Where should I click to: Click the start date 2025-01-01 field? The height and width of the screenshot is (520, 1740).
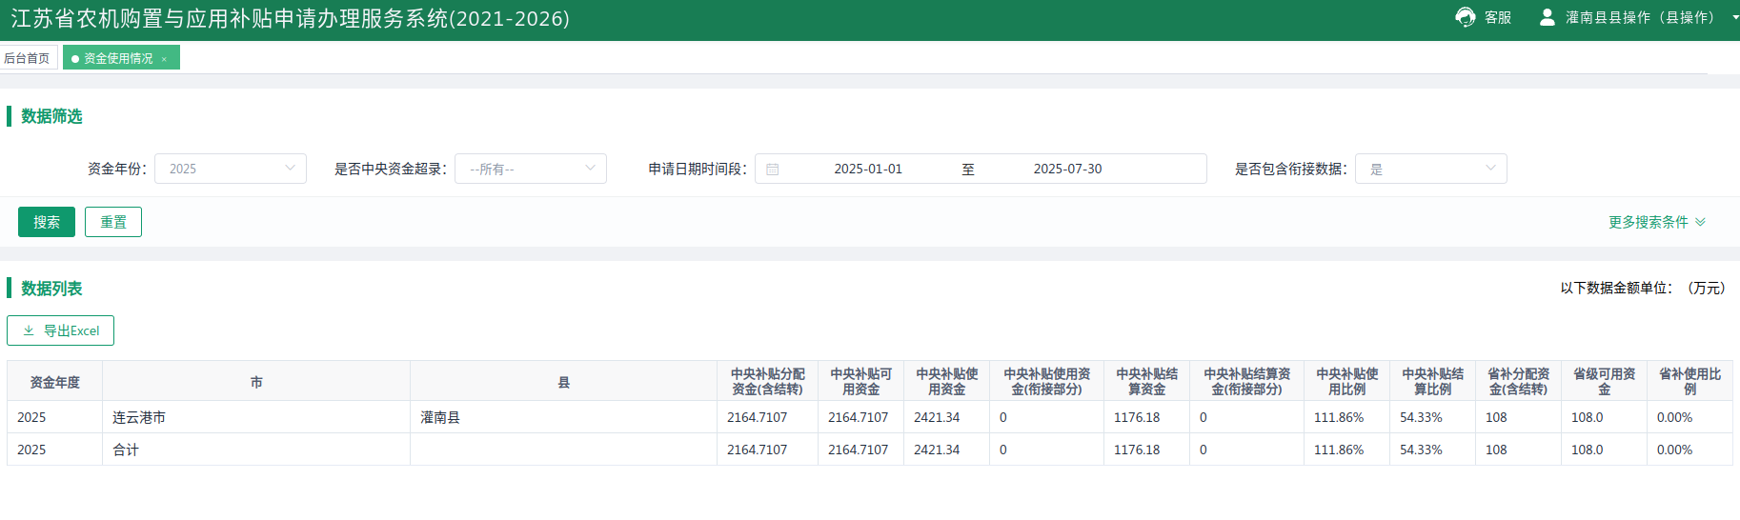tap(867, 169)
